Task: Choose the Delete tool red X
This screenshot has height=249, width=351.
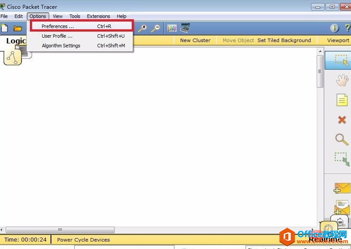Action: (x=342, y=120)
